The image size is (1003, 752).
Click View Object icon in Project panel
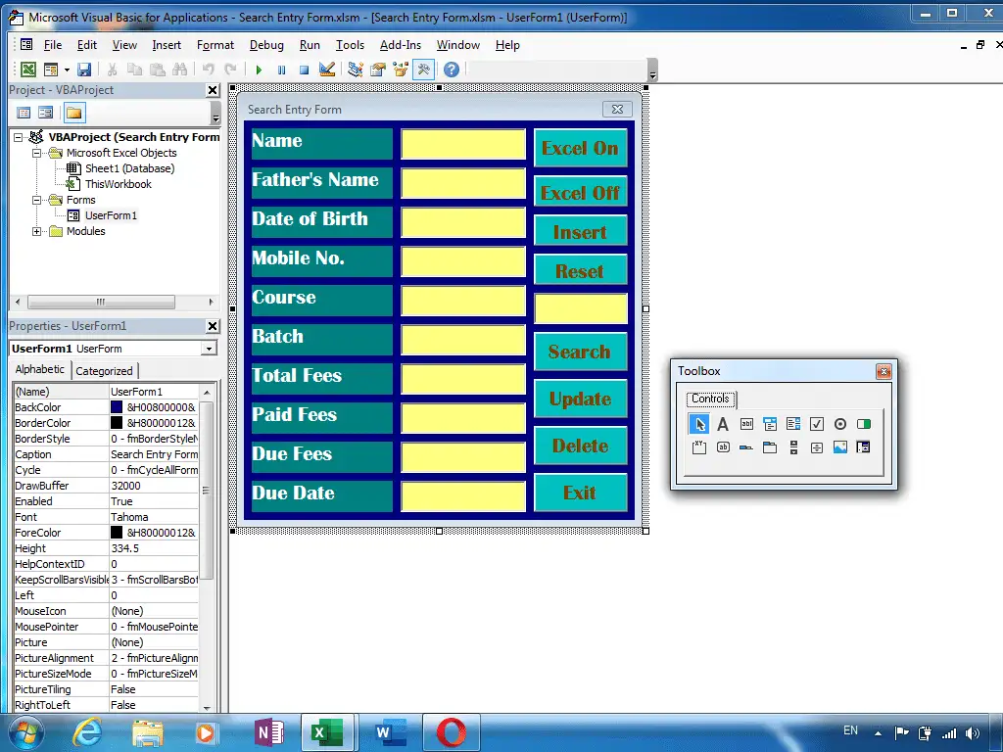pyautogui.click(x=45, y=114)
